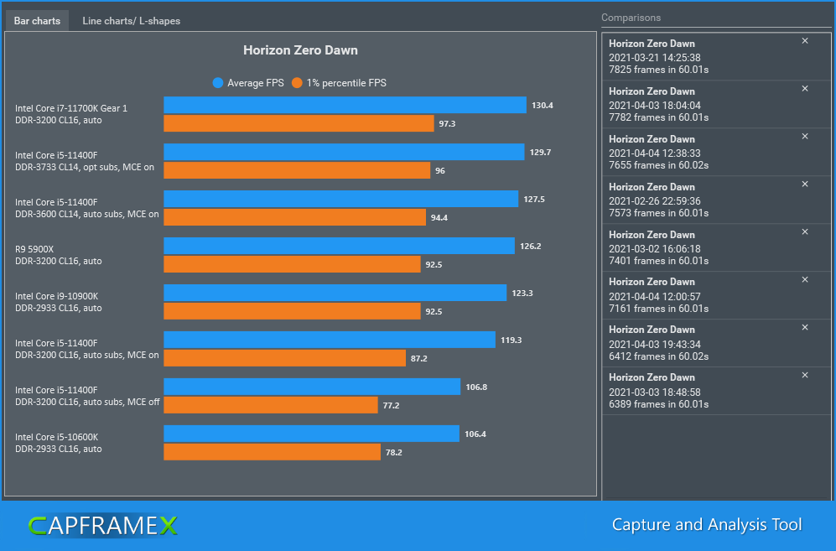Remove the 2021-03-21 14:25:38 comparison entry
The width and height of the screenshot is (836, 551).
(x=805, y=41)
